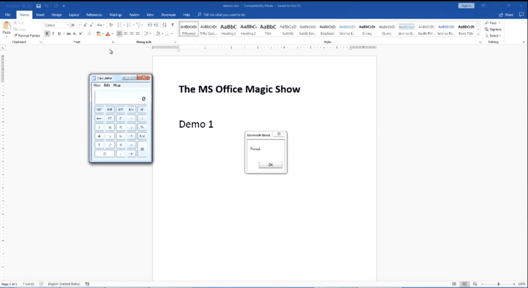Toggle Align Left paragraph alignment
The width and height of the screenshot is (528, 288).
119,33
